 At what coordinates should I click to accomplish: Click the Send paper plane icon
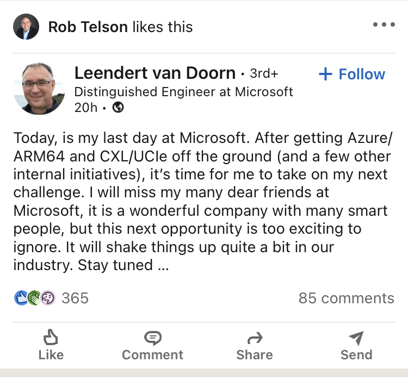coord(356,338)
